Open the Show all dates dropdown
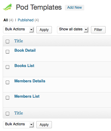Image resolution: width=111 pixels, height=131 pixels. point(73,30)
